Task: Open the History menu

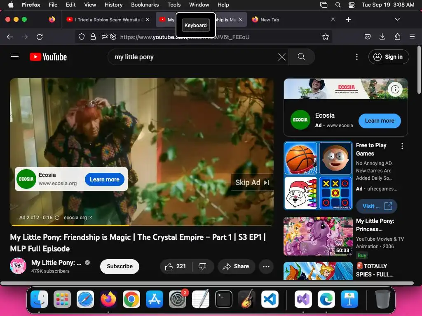Action: [113, 5]
